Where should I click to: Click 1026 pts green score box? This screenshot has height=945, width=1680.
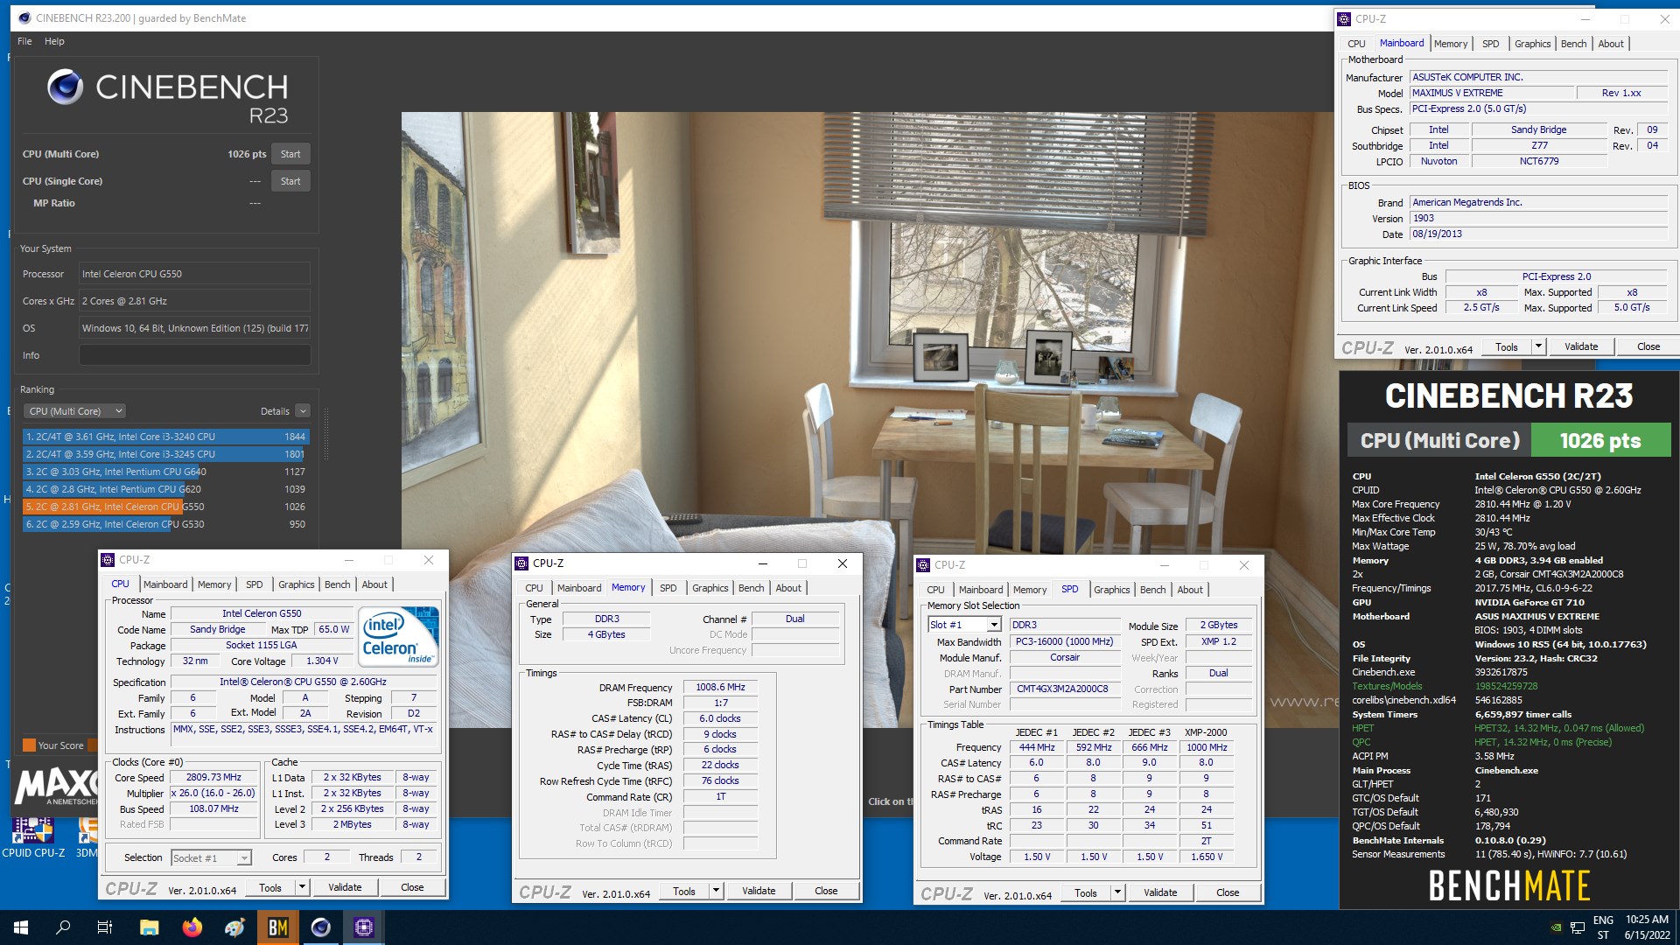(x=1600, y=441)
